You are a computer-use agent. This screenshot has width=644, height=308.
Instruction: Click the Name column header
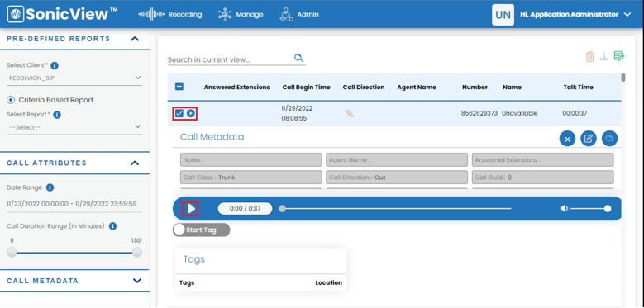[x=512, y=87]
